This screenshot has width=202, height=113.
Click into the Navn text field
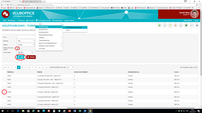(26, 37)
